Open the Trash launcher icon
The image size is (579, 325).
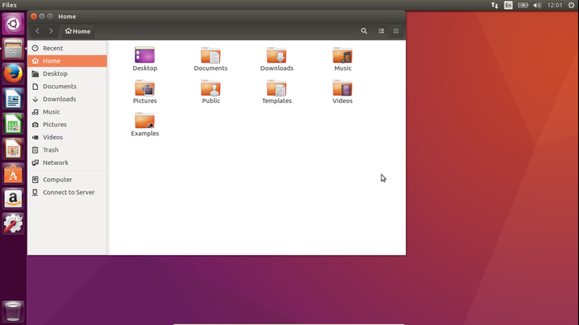[13, 311]
